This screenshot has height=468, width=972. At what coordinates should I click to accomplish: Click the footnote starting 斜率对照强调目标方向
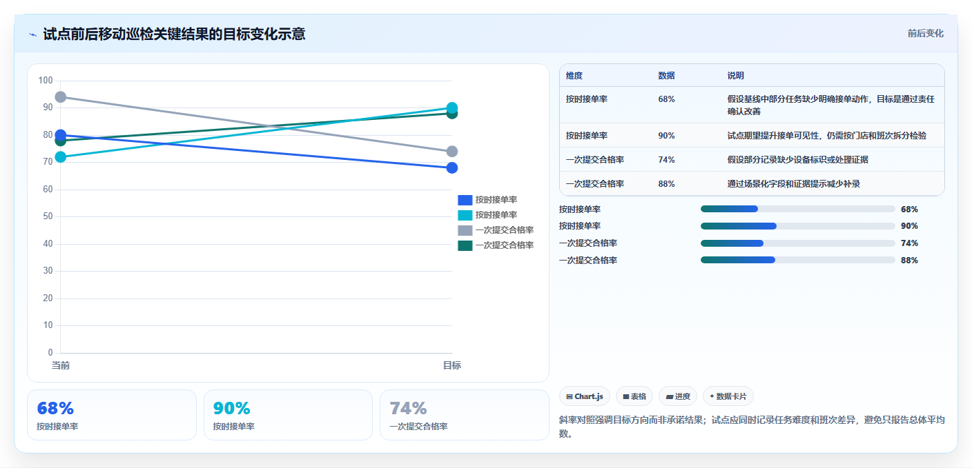(x=752, y=427)
